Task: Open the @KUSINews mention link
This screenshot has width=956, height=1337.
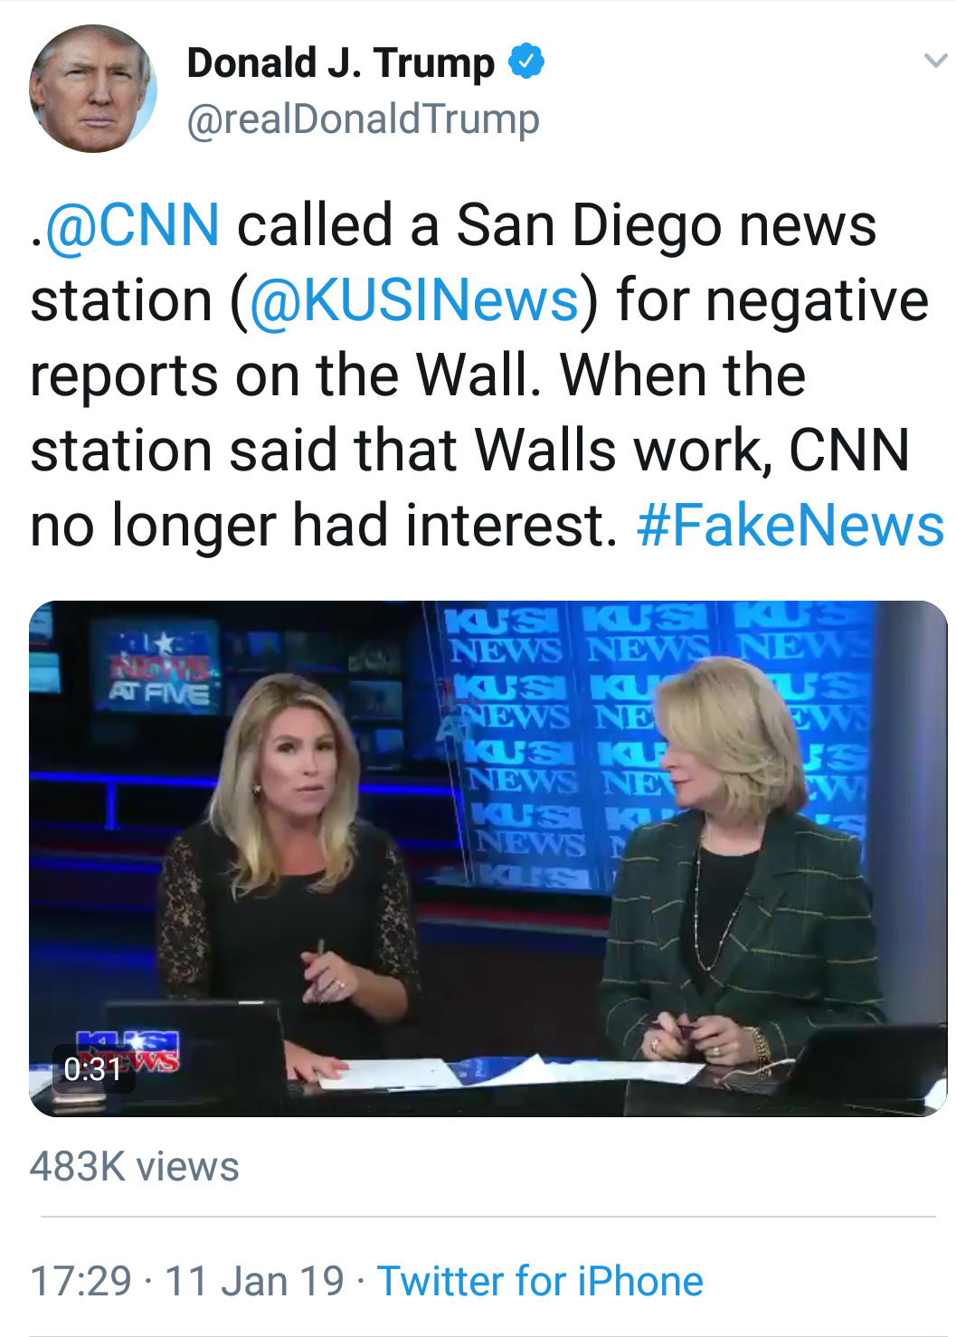Action: (413, 300)
